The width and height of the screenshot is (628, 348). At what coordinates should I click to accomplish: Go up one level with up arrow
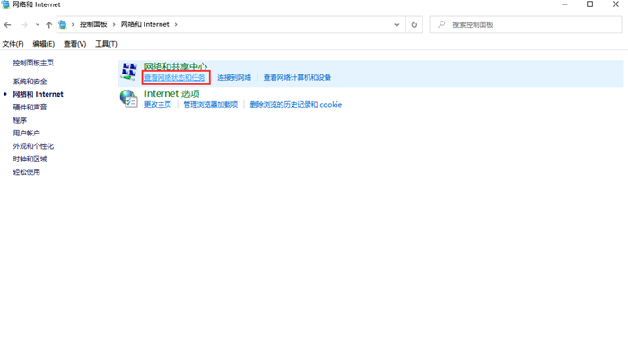coord(48,25)
